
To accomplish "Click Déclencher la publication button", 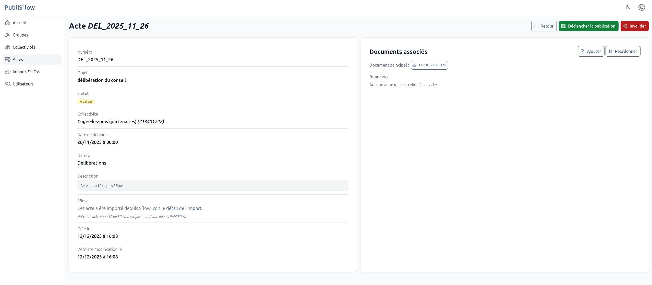I will tap(588, 26).
